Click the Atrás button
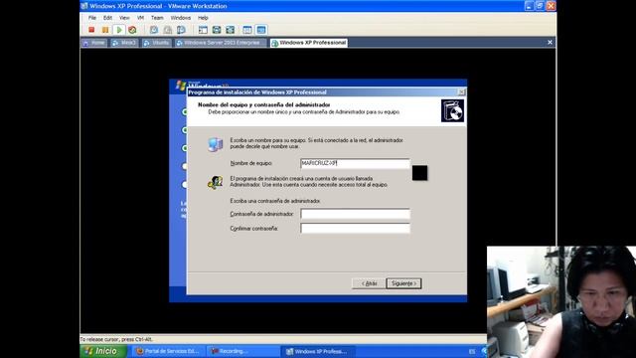636x358 pixels. (x=369, y=283)
